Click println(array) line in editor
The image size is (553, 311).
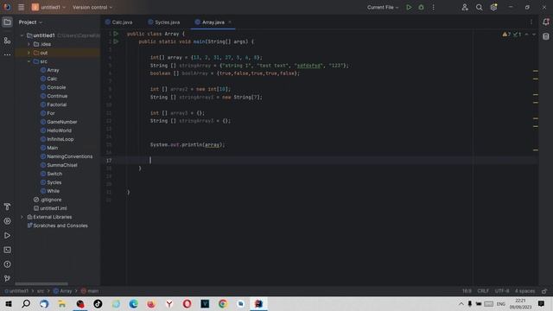(188, 145)
